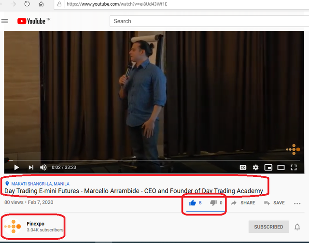Click the SUBSCRIBED button

coord(268,227)
